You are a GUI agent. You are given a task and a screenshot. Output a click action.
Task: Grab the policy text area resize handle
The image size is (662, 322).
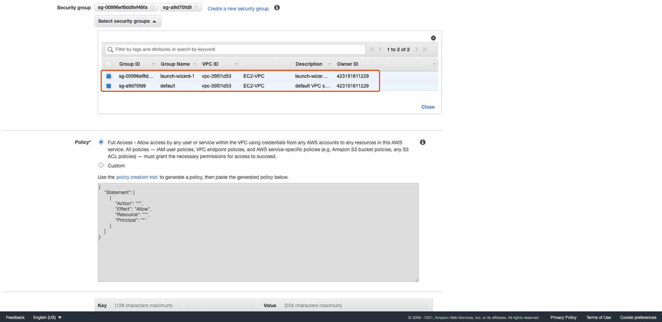(x=417, y=280)
